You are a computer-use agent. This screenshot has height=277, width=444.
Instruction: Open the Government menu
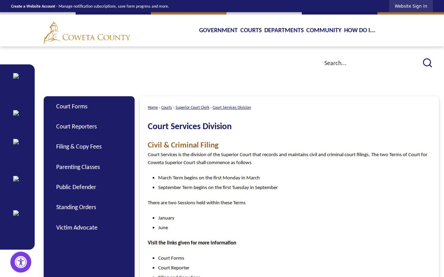pyautogui.click(x=218, y=30)
